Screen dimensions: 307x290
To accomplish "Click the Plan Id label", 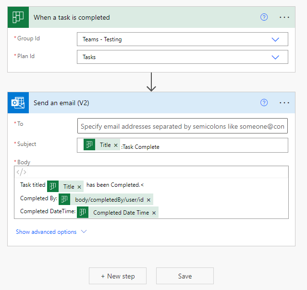I will click(x=26, y=56).
